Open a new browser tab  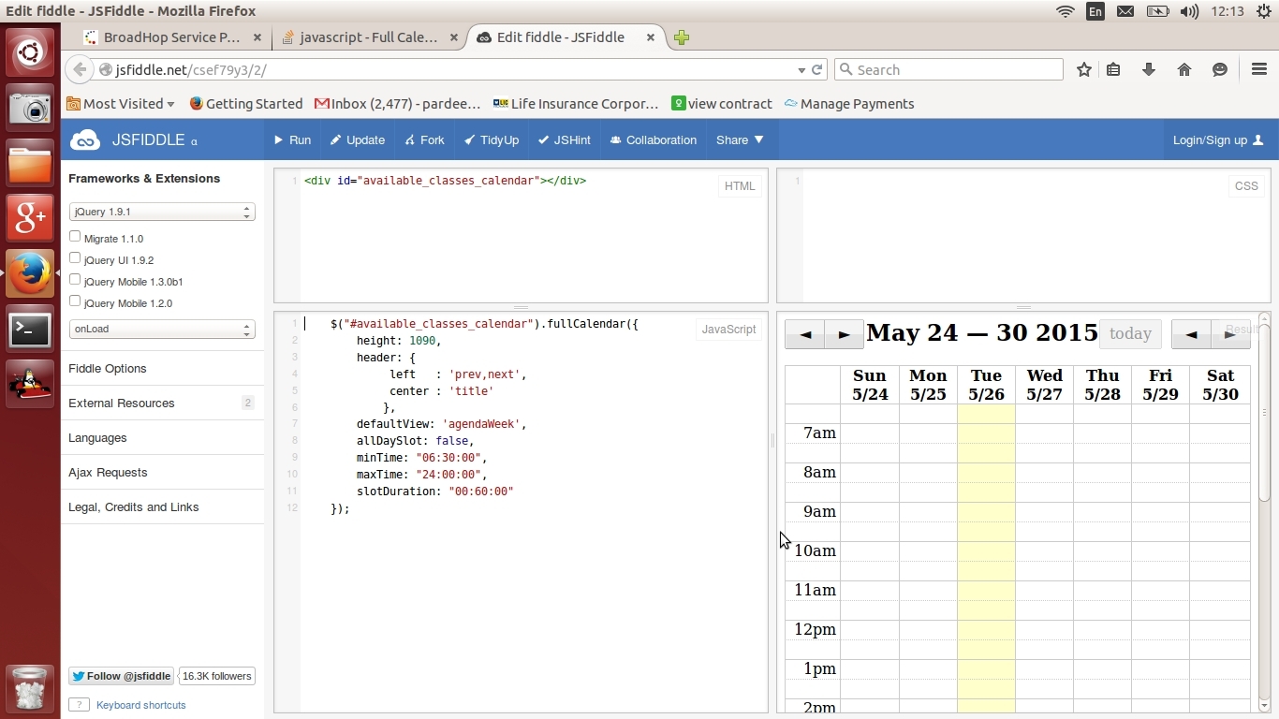[x=682, y=37]
